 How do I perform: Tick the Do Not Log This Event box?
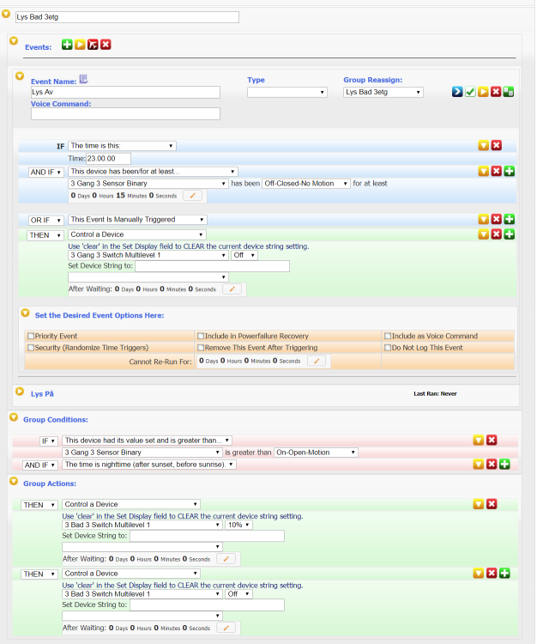(x=388, y=348)
